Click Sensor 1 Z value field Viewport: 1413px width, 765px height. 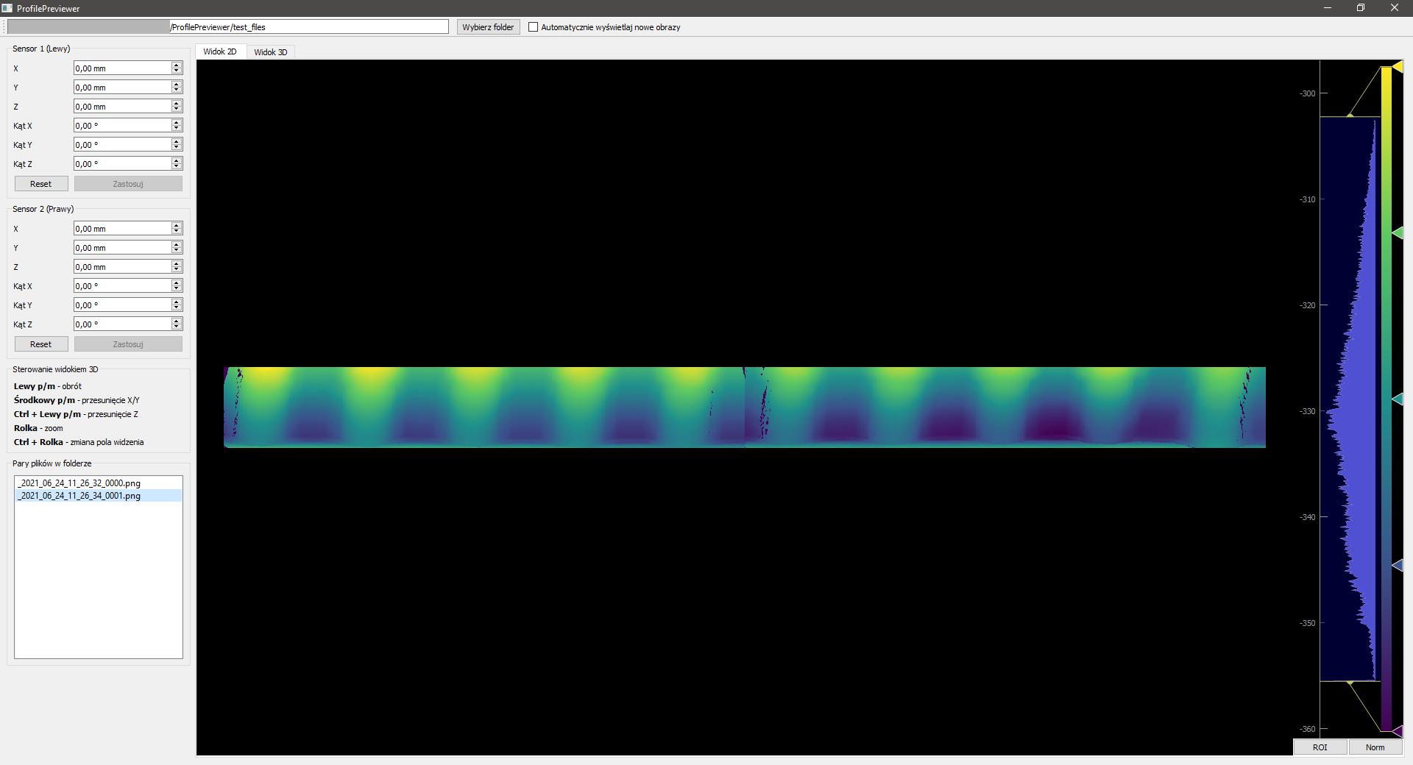122,106
